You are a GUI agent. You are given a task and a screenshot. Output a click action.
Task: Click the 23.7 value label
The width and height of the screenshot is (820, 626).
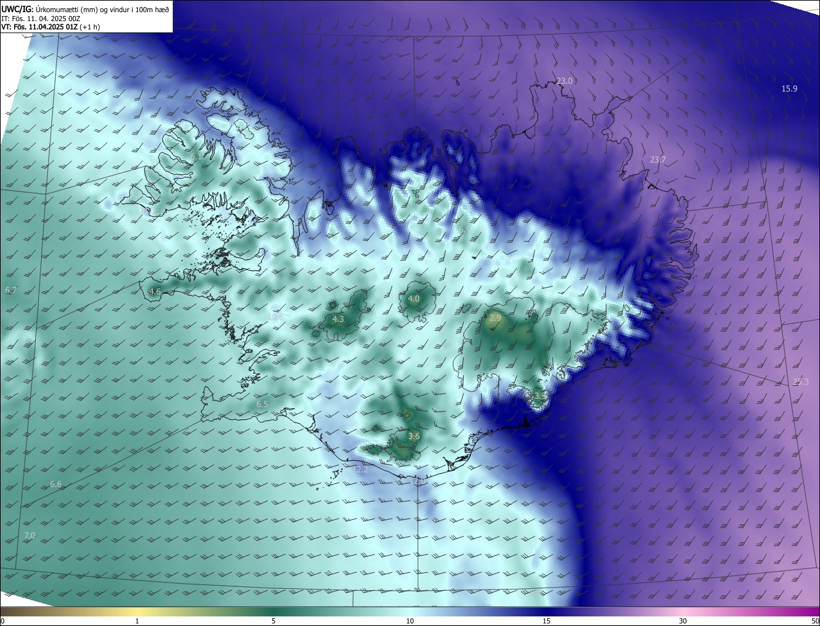click(658, 159)
